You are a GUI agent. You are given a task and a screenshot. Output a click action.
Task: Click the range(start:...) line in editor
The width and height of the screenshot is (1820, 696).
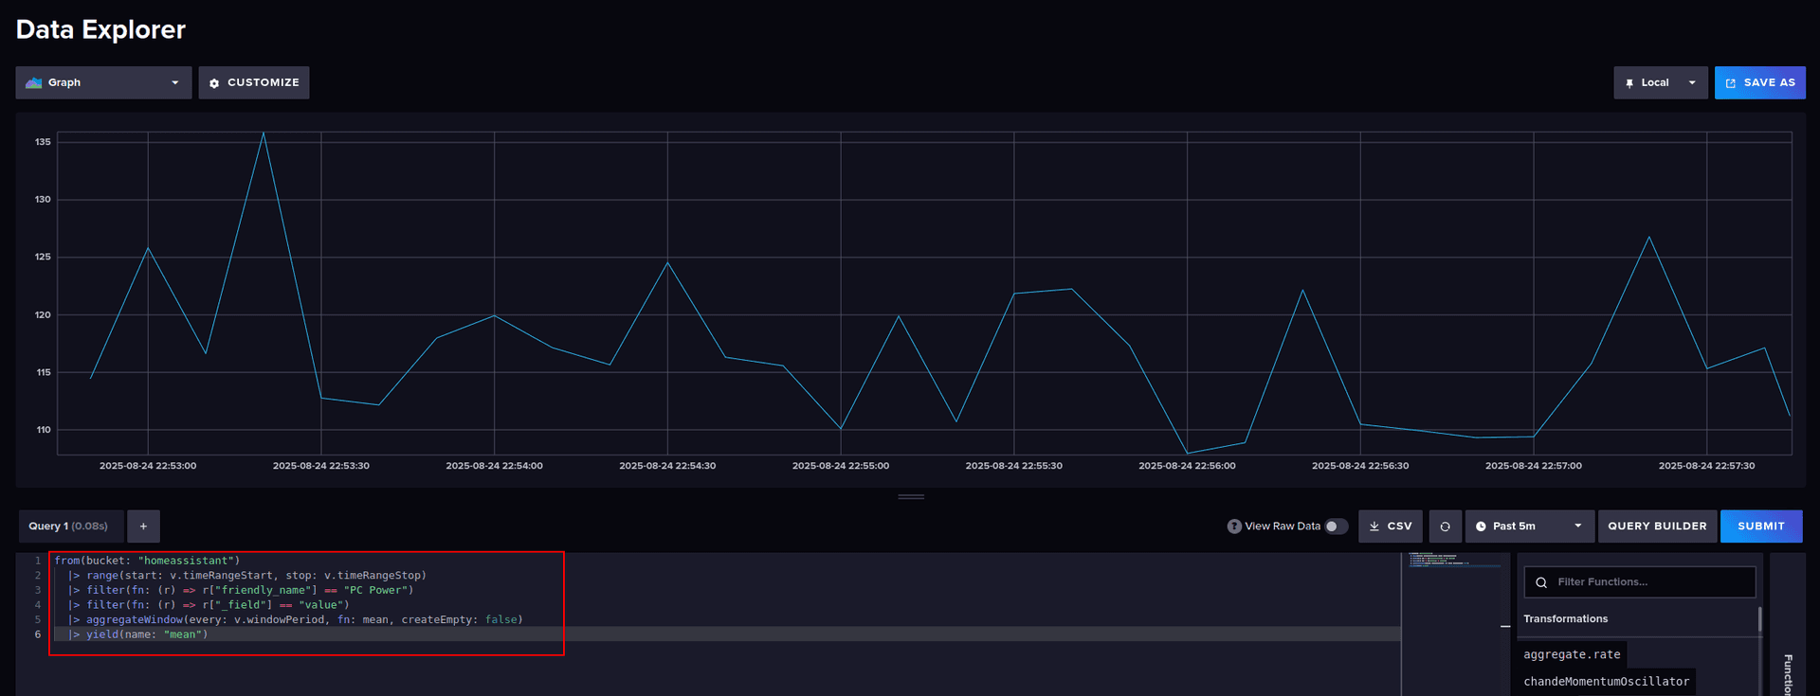247,576
